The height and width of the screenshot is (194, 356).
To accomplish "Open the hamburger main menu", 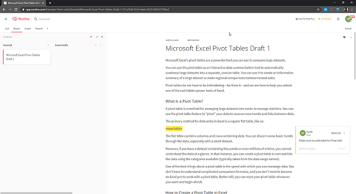I will (6, 19).
